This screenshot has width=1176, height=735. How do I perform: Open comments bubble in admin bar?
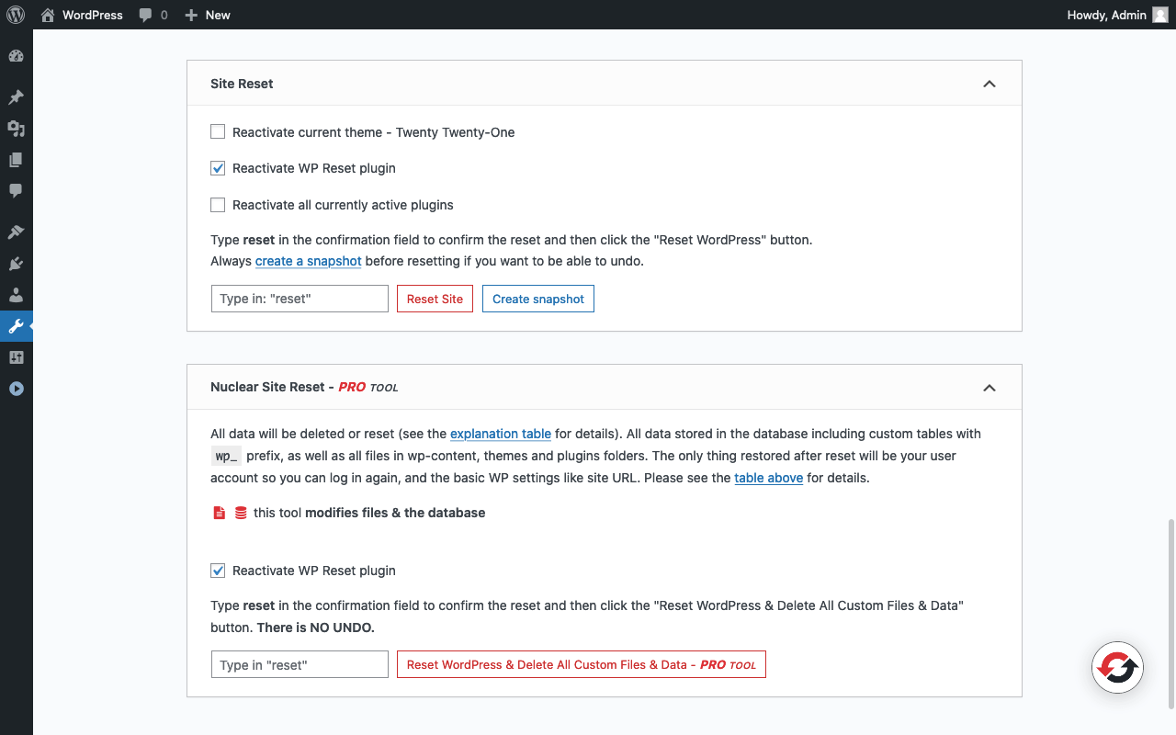point(145,15)
